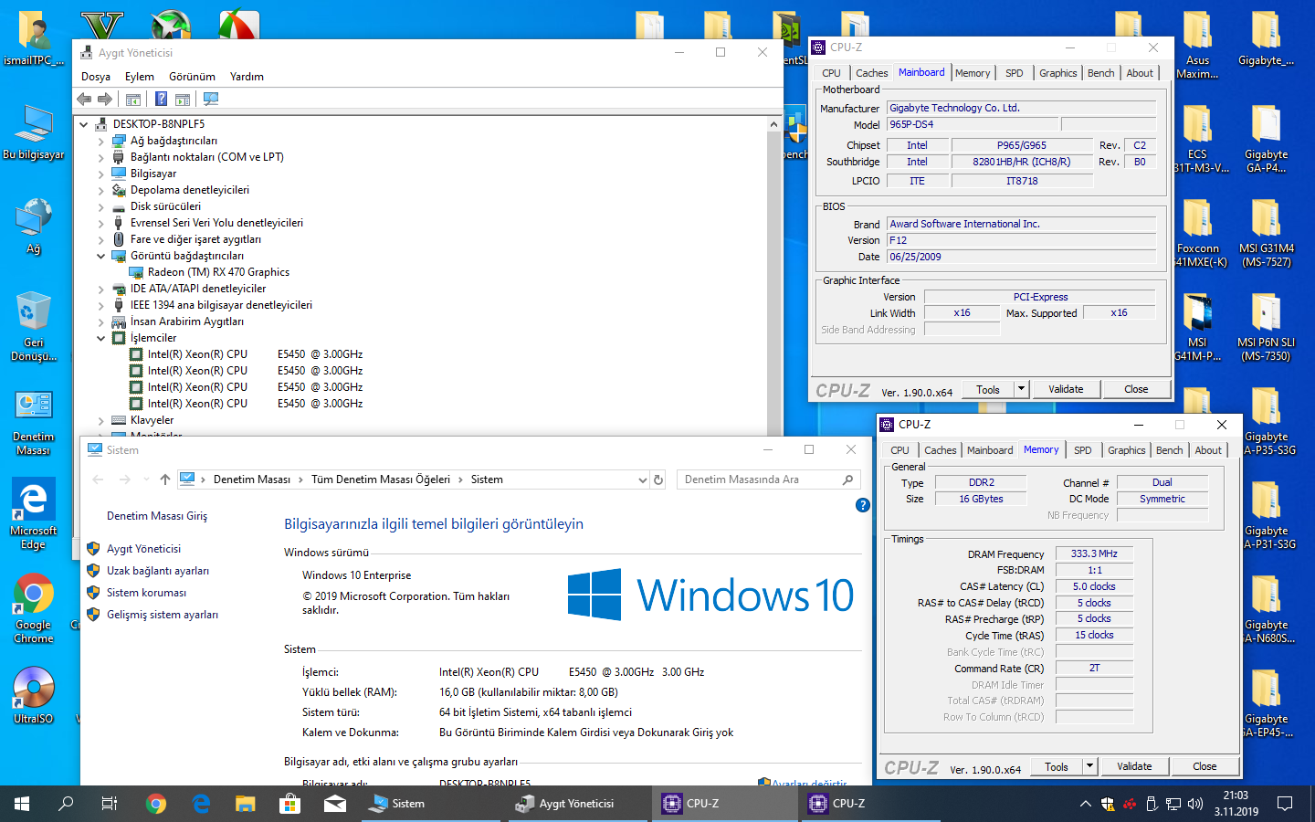The width and height of the screenshot is (1315, 822).
Task: Switch to Bench tab in CPU-Z Memory window
Action: (1170, 450)
